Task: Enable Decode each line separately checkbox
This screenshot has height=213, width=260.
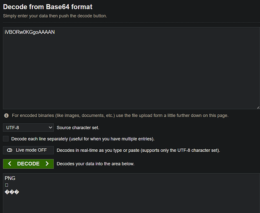Action: click(x=6, y=139)
